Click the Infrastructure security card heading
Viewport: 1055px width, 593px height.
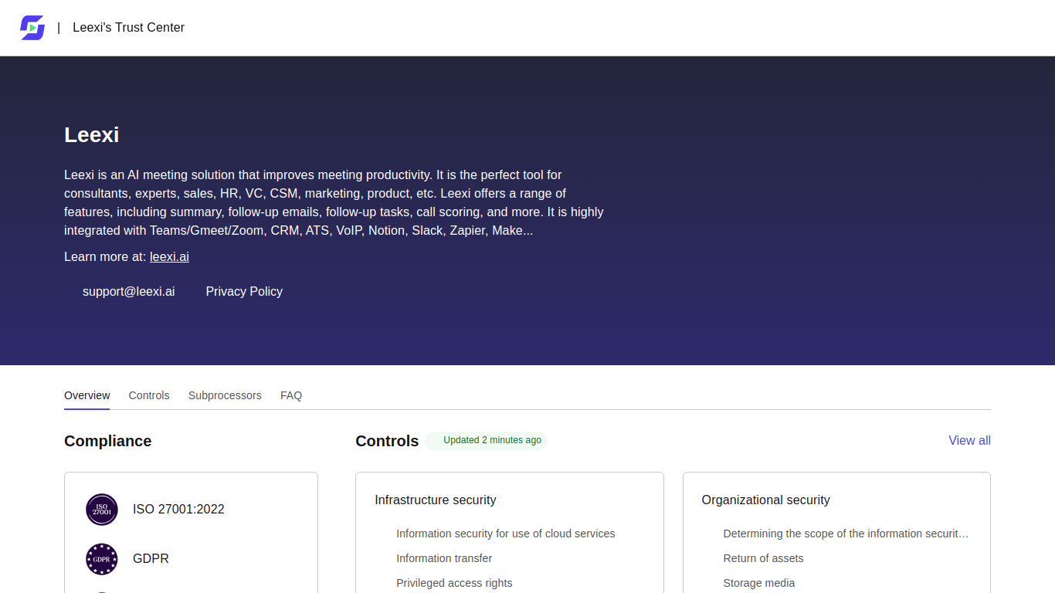pyautogui.click(x=436, y=500)
